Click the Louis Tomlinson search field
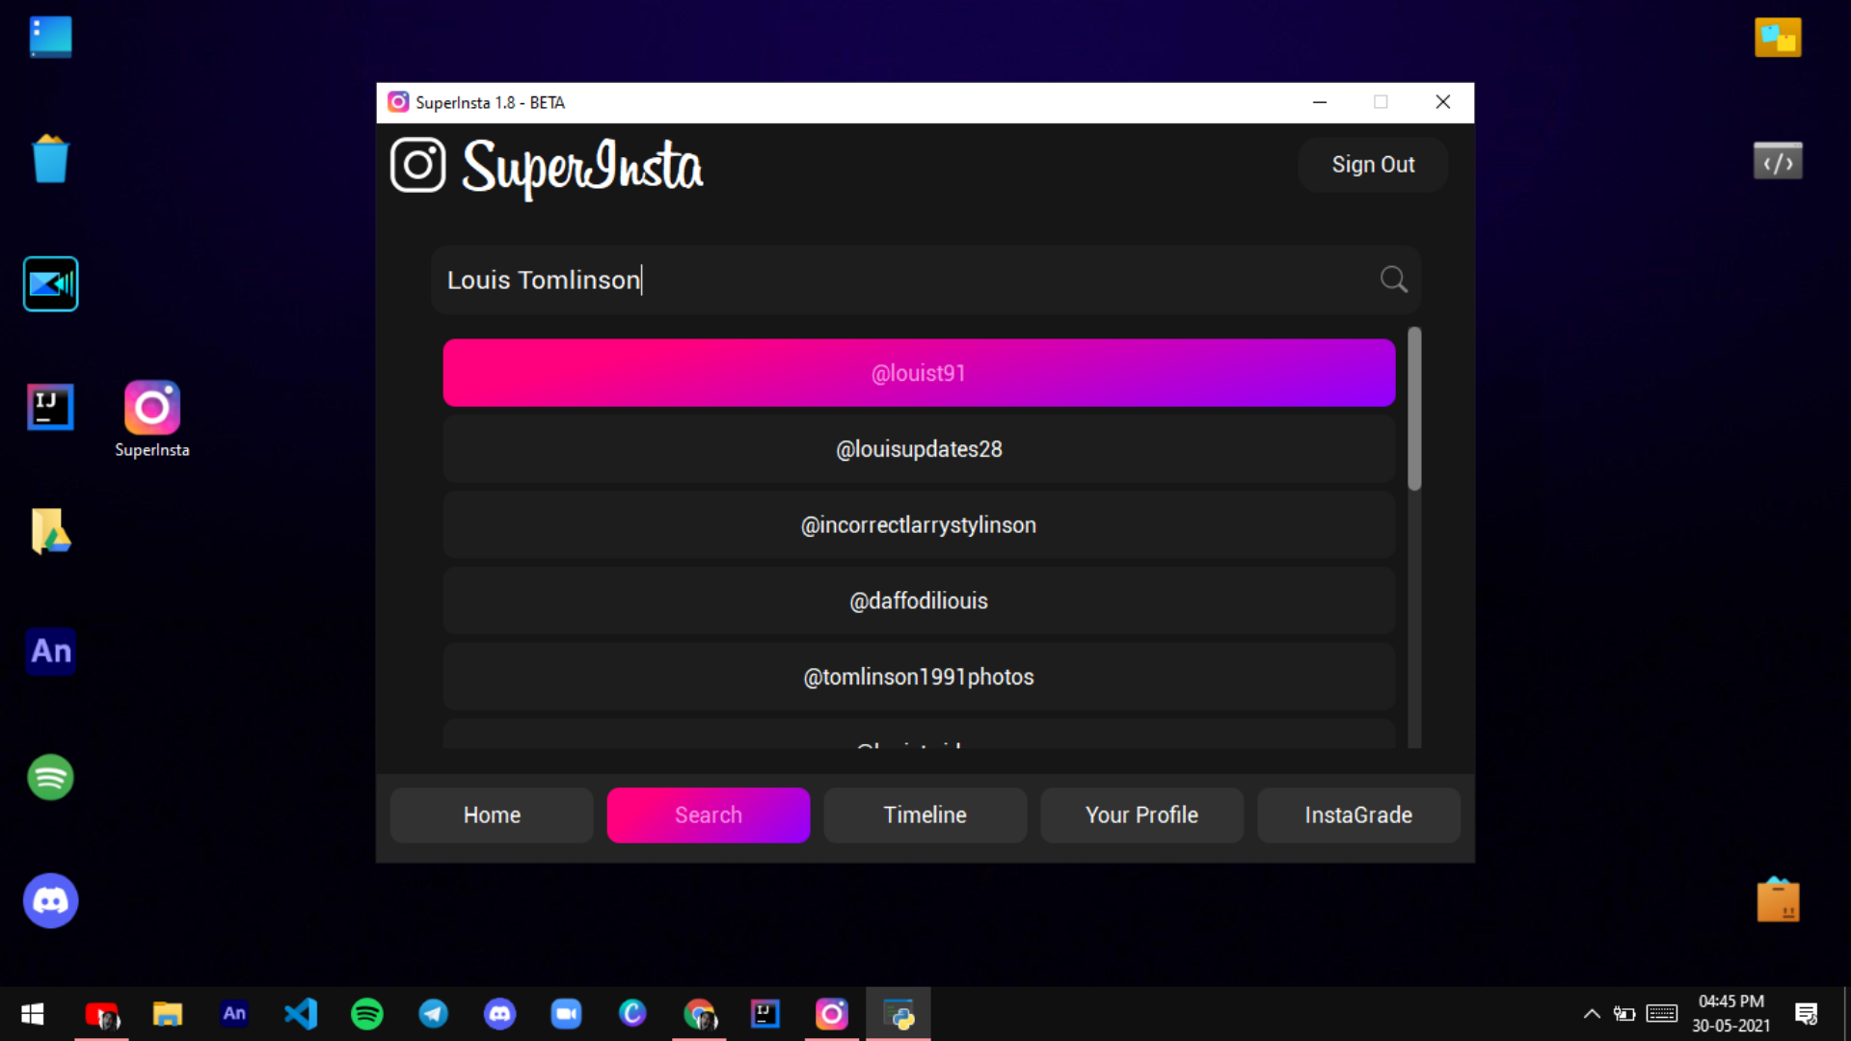The width and height of the screenshot is (1851, 1041). point(868,280)
